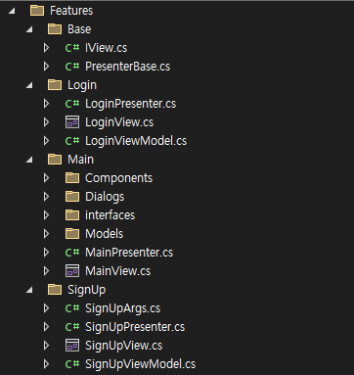Select the Main folder label
The height and width of the screenshot is (375, 354).
point(80,160)
